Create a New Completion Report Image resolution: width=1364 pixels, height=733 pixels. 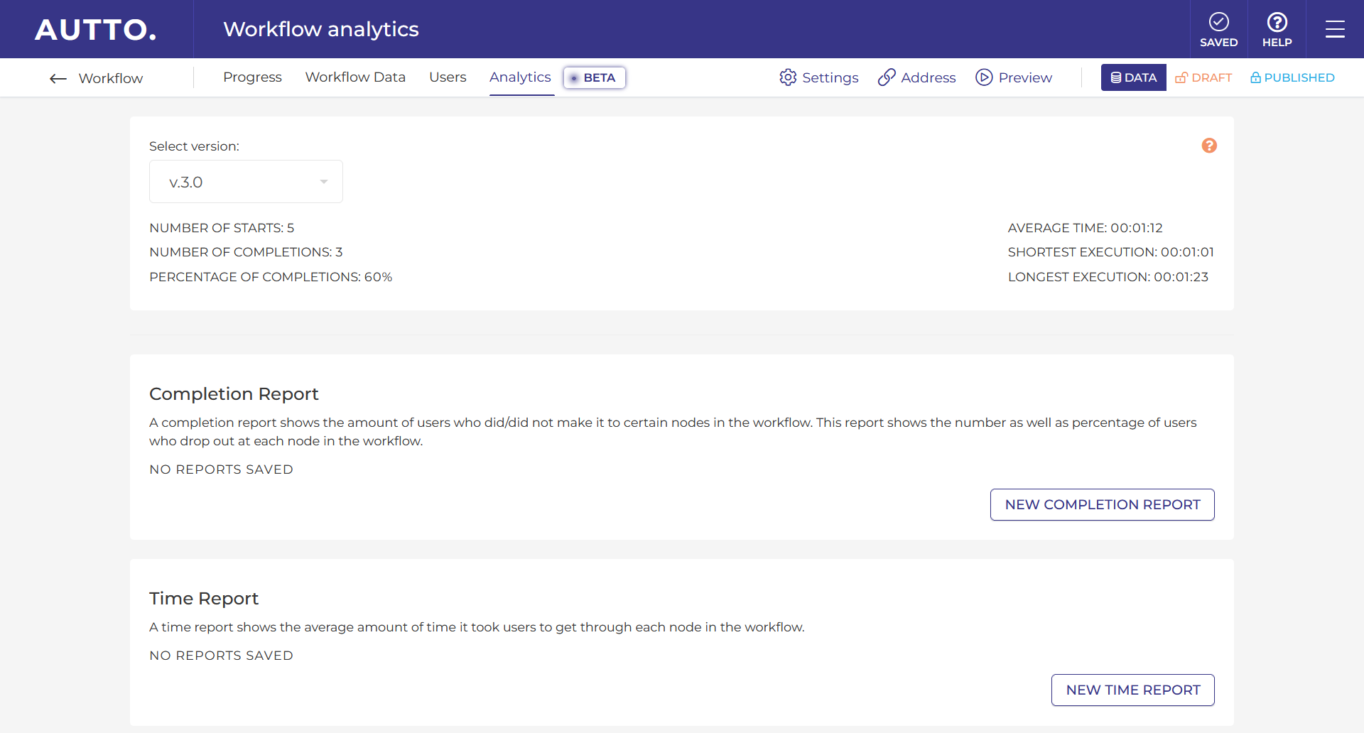(x=1102, y=504)
